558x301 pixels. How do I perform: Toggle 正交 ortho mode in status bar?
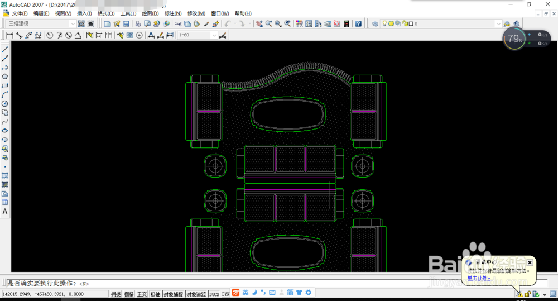tap(142, 294)
